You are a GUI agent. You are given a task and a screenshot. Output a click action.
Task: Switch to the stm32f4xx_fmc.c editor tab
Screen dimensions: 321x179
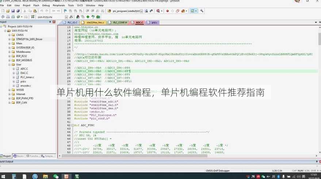93,23
